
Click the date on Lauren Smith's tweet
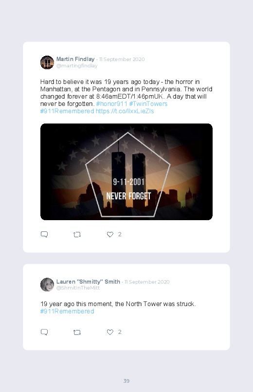click(147, 282)
